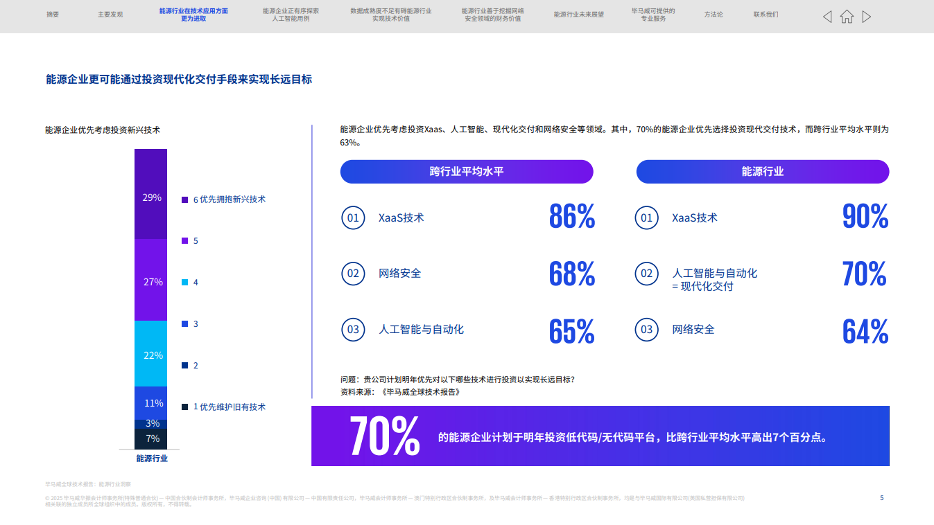The width and height of the screenshot is (934, 525).
Task: Click the purple legend color swatch labeled 5
Action: [183, 240]
